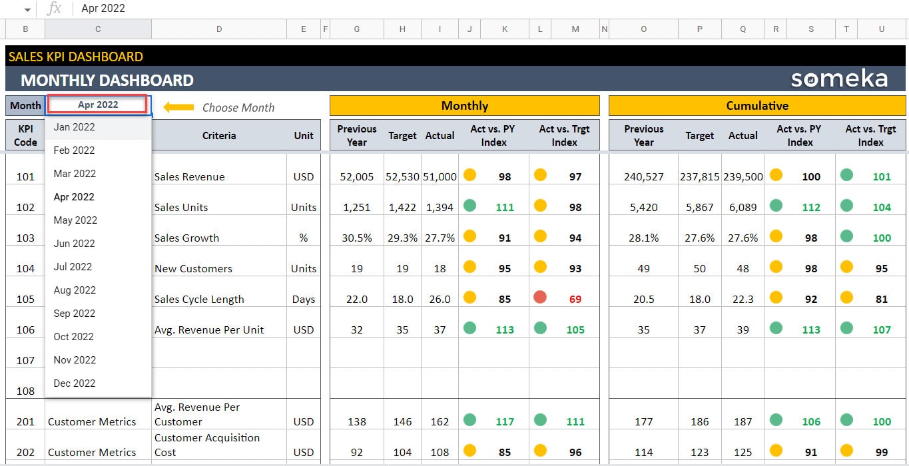Viewport: 909px width, 466px height.
Task: Choose Sep 2022 in the dropdown
Action: [98, 314]
